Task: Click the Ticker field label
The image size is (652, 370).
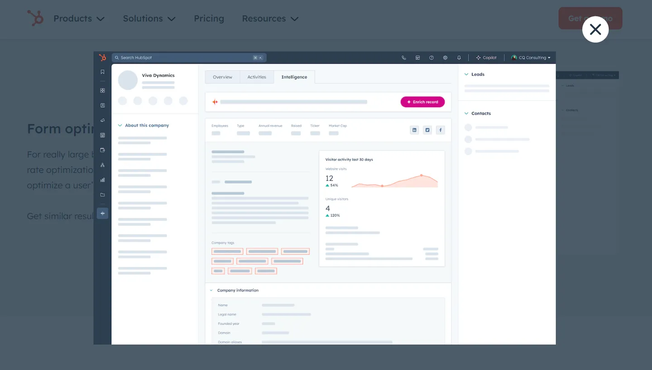Action: [x=315, y=126]
